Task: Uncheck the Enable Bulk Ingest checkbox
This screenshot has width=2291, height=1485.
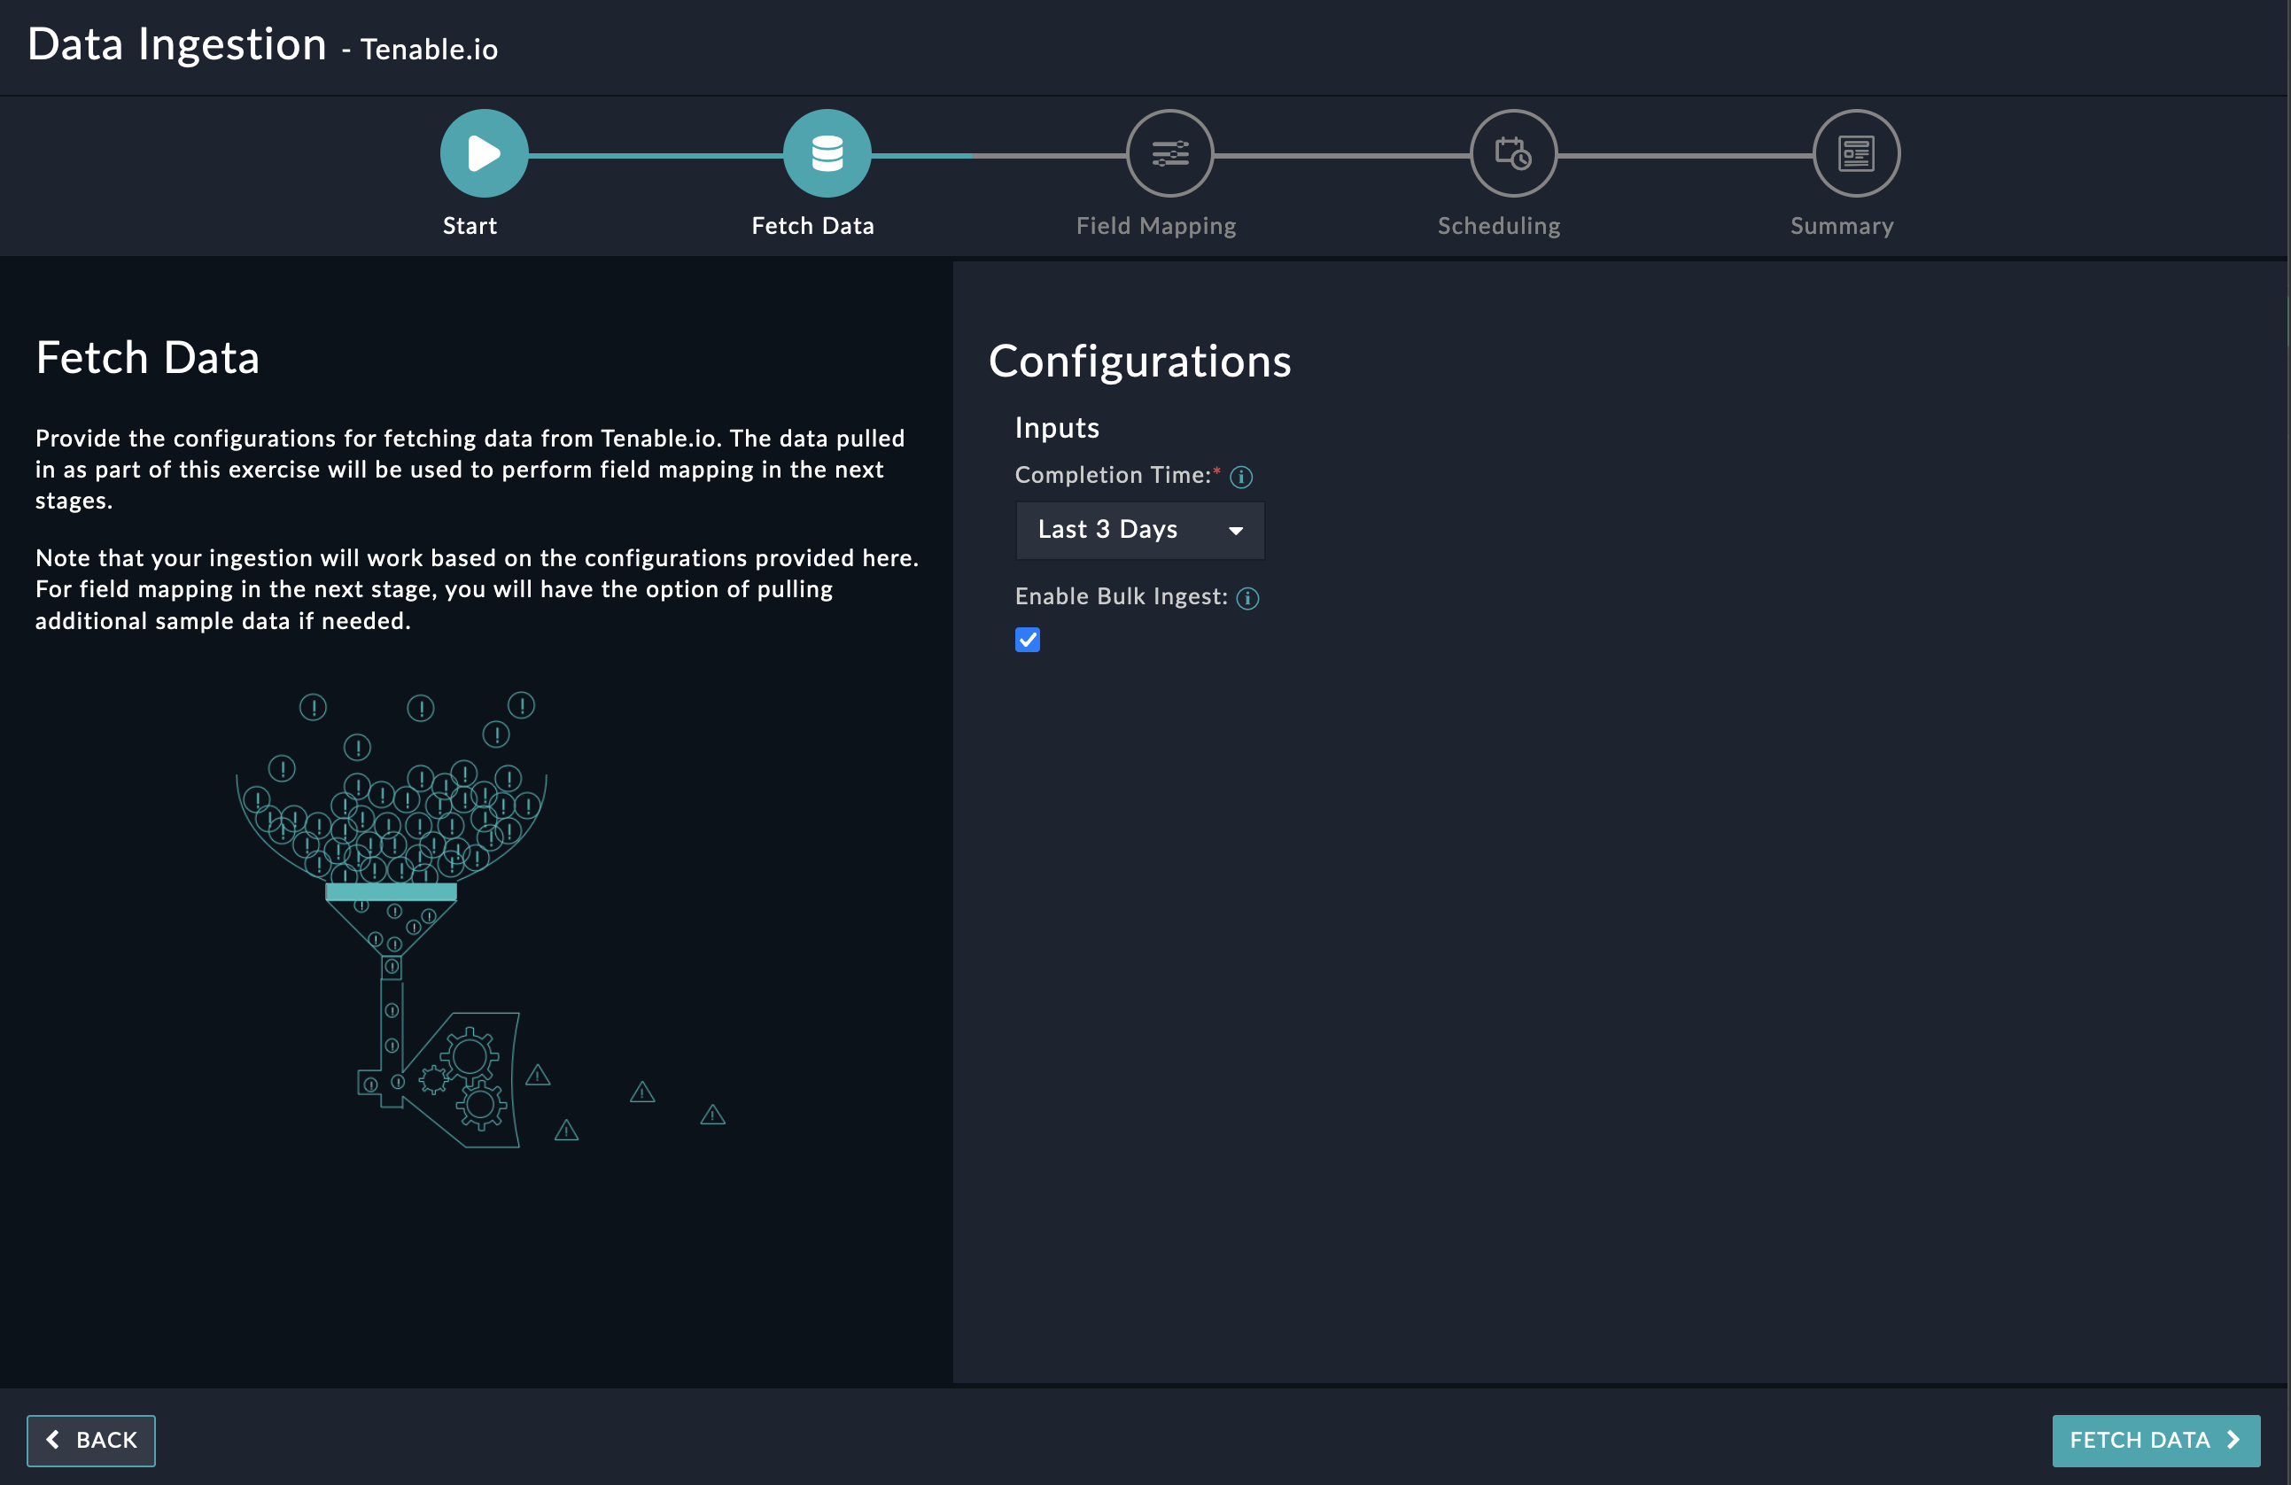Action: click(x=1027, y=640)
